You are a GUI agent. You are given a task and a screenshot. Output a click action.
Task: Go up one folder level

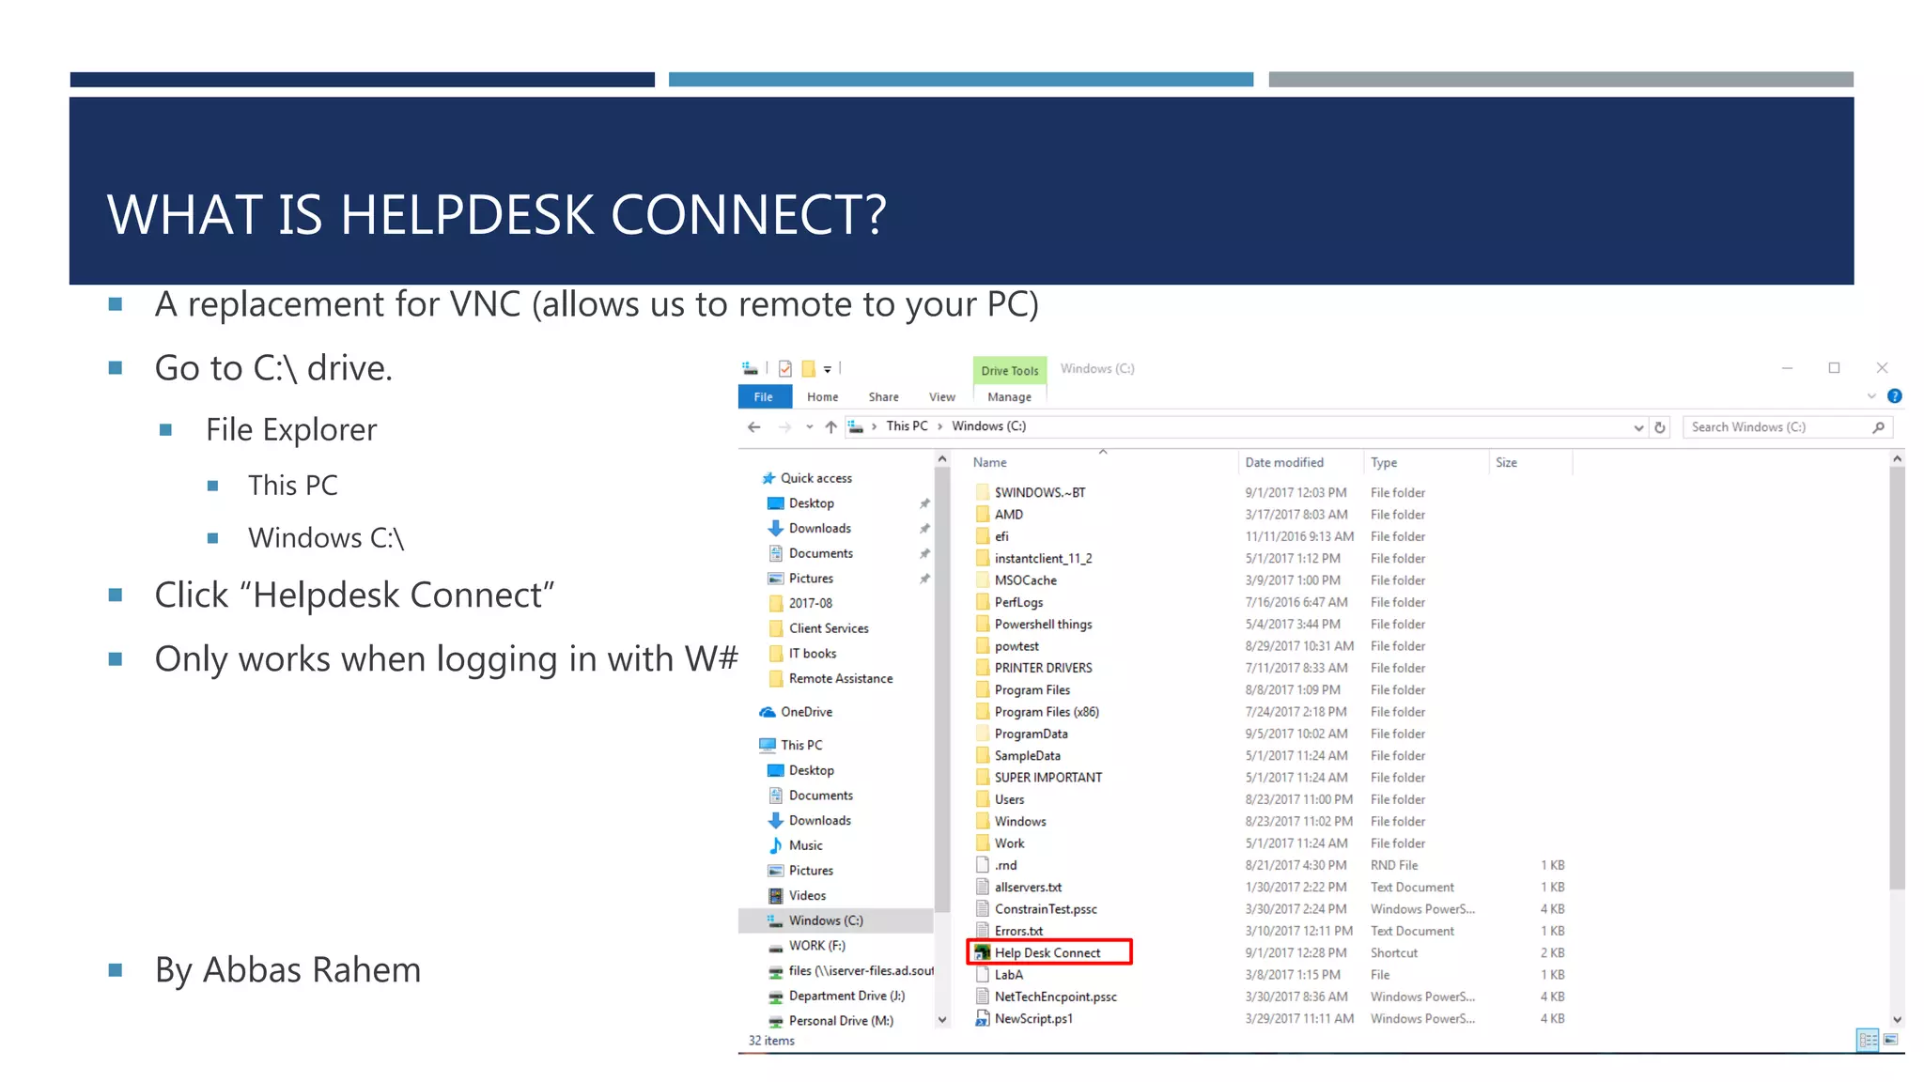831,427
